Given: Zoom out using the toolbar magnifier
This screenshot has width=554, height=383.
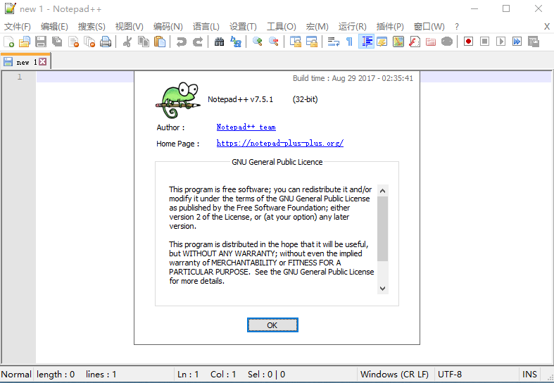Looking at the screenshot, I should [273, 42].
